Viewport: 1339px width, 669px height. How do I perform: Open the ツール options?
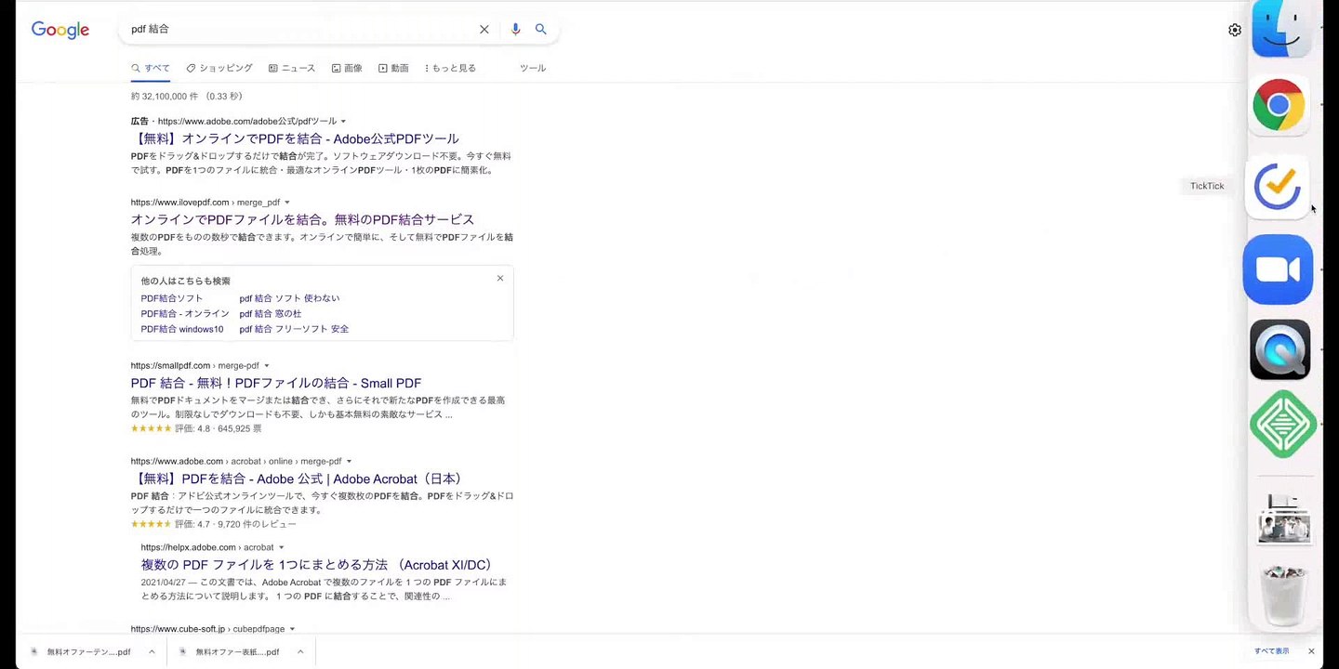(x=533, y=68)
